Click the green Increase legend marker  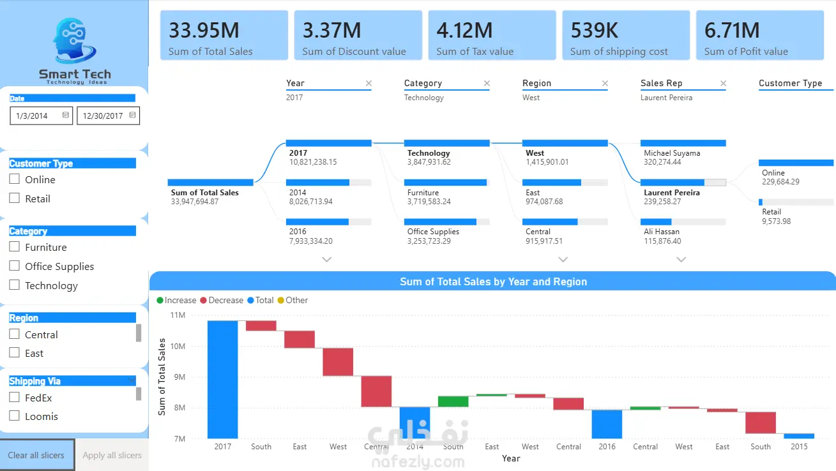(160, 300)
